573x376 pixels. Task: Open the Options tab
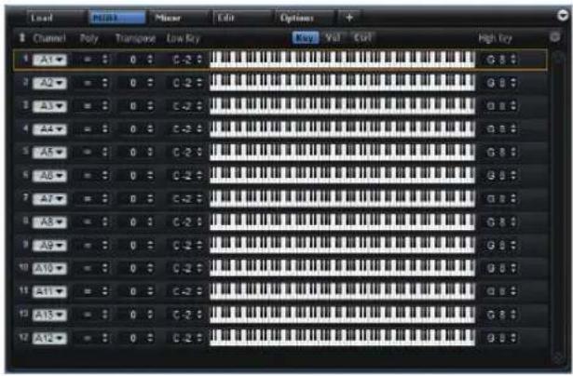click(x=304, y=18)
